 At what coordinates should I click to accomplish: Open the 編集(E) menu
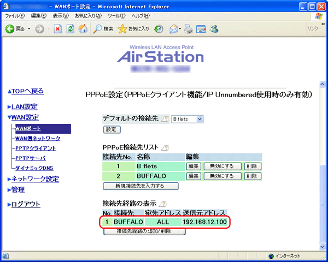[39, 16]
